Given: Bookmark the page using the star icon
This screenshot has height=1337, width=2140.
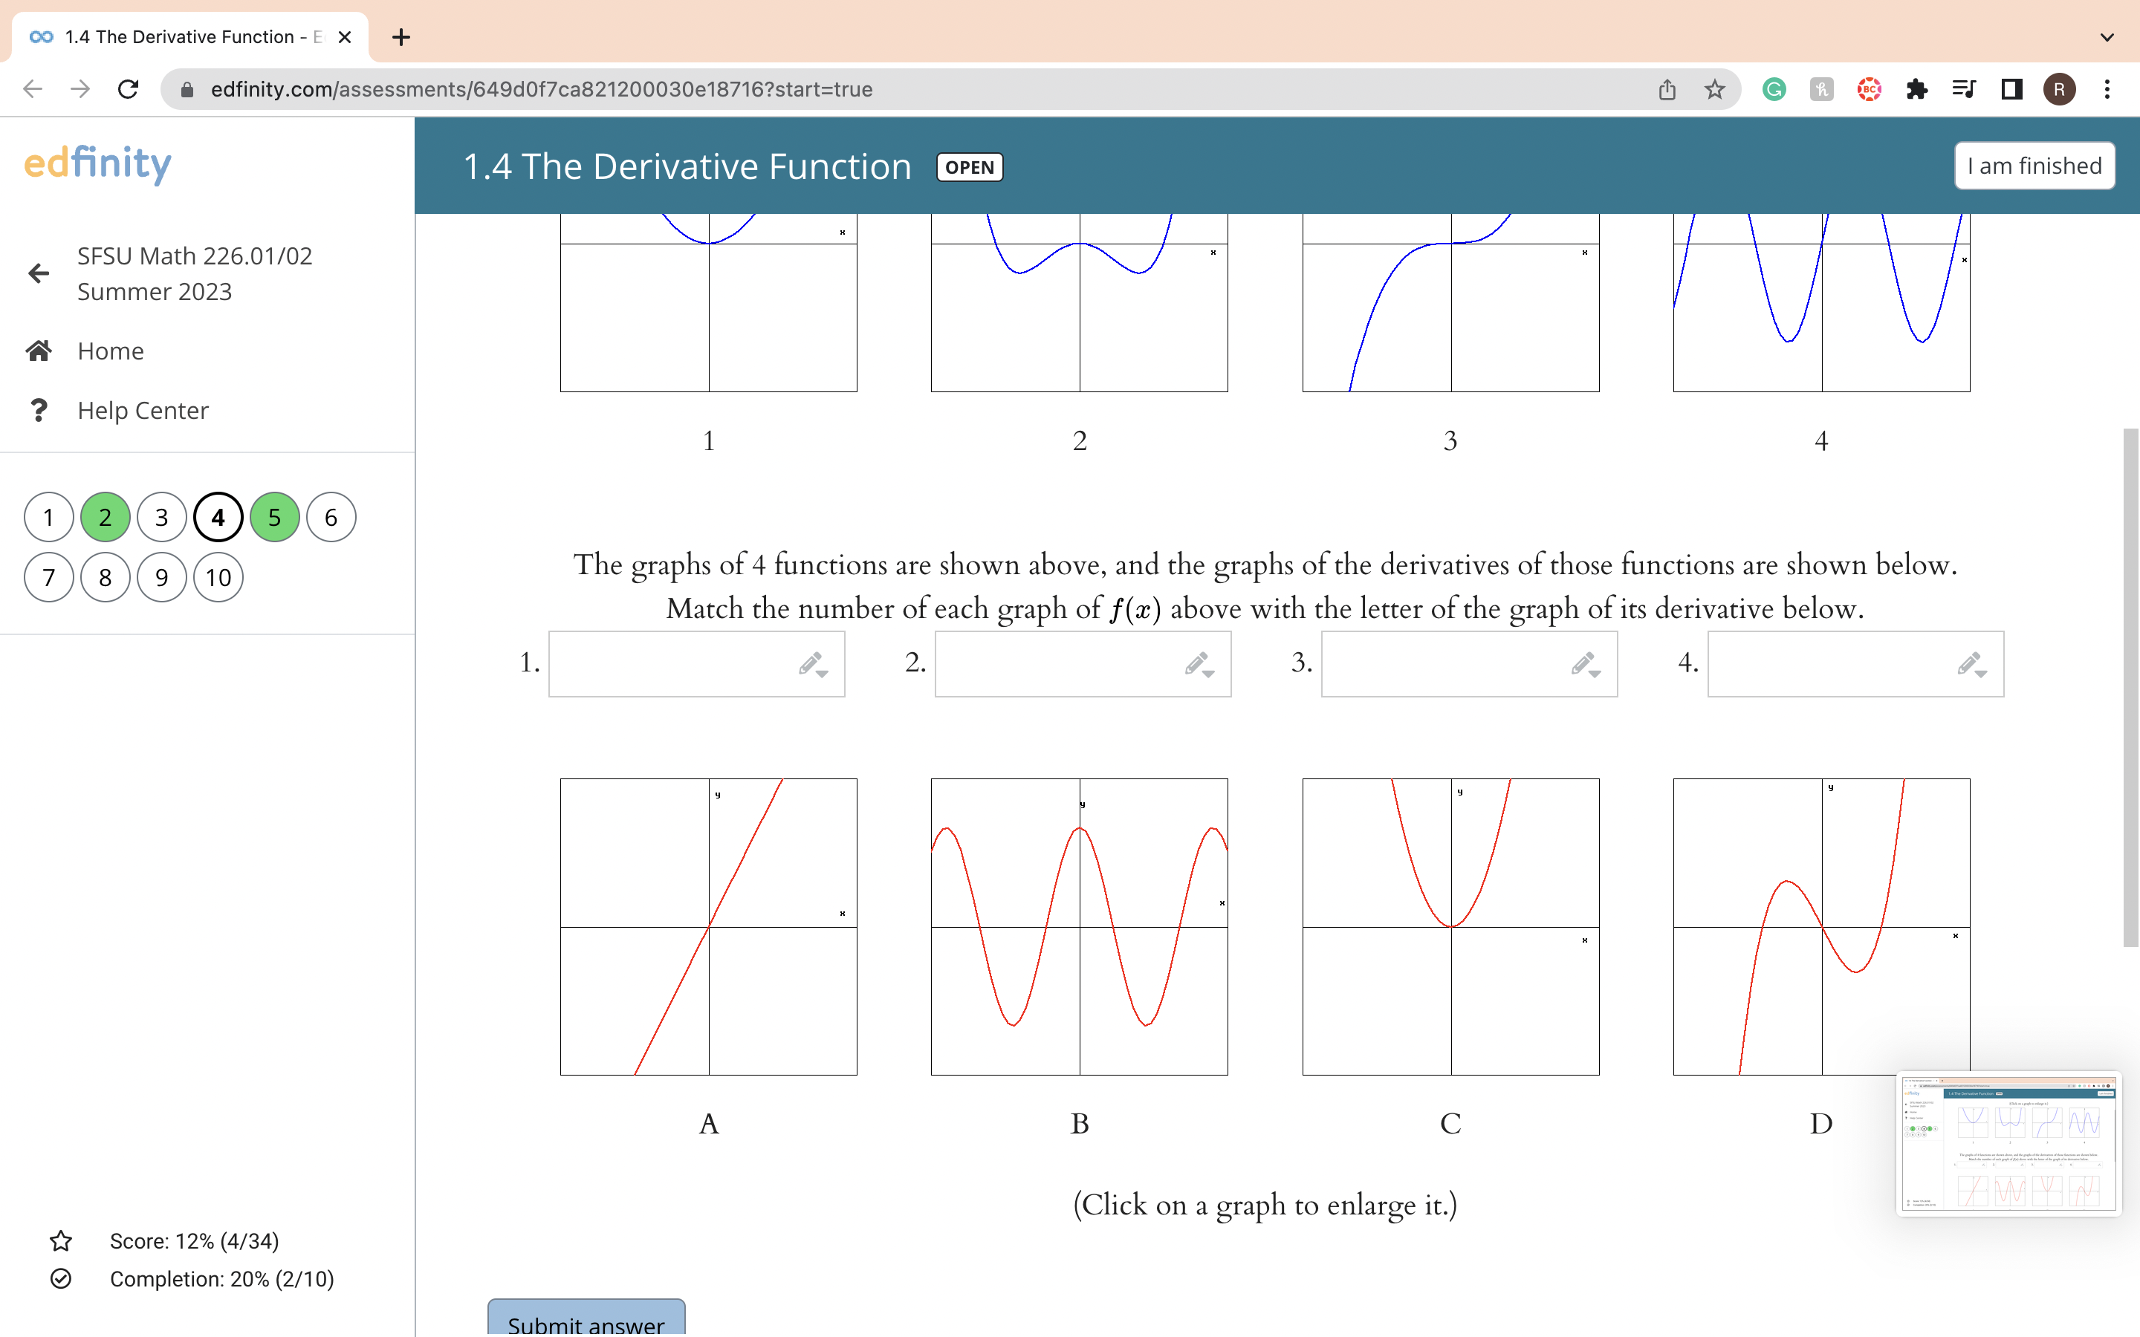Looking at the screenshot, I should pos(1713,88).
